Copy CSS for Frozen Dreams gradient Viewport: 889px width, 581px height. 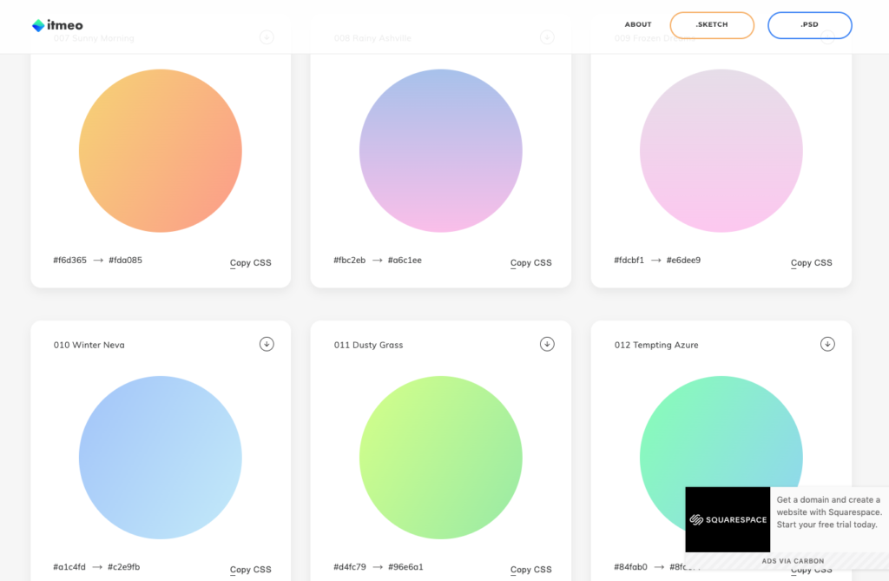(x=811, y=262)
